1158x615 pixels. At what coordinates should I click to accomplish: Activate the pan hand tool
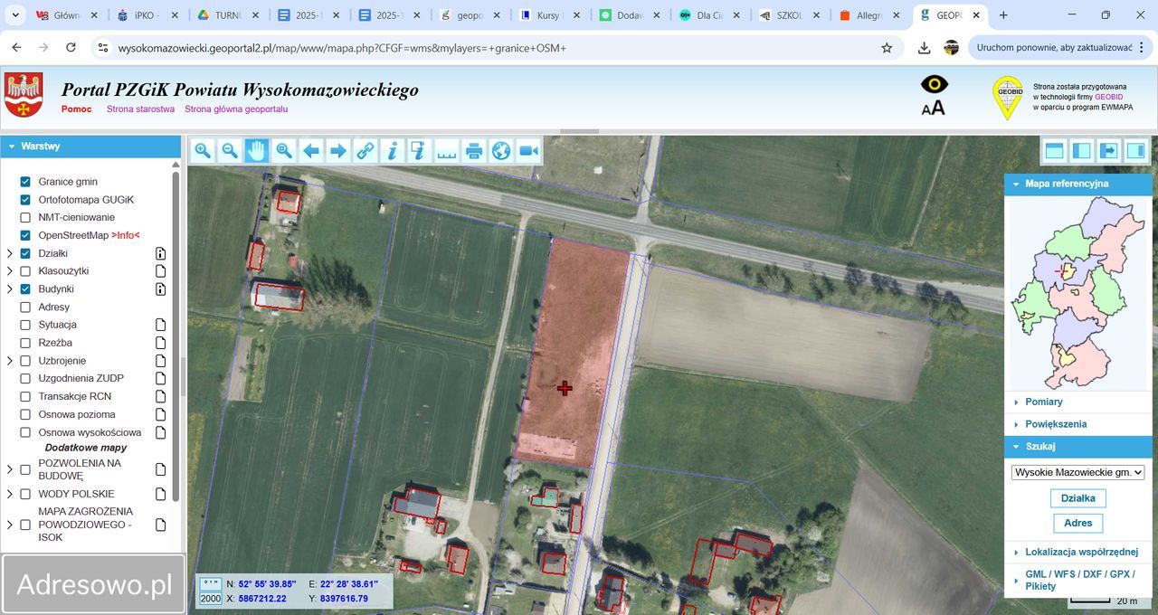pos(257,151)
